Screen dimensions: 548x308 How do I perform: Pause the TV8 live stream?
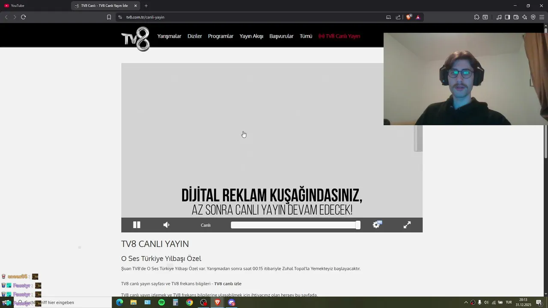(x=137, y=225)
